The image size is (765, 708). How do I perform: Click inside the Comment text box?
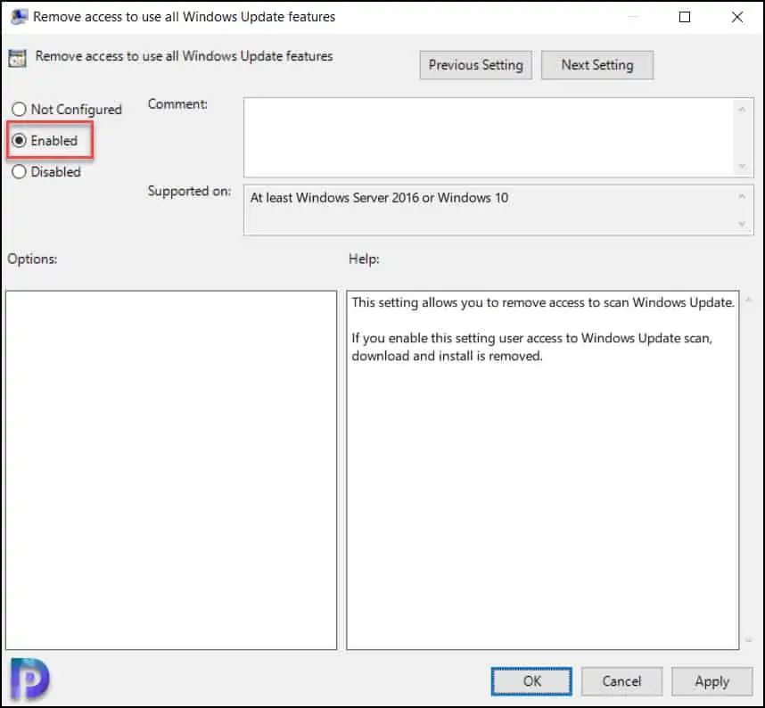coord(489,137)
